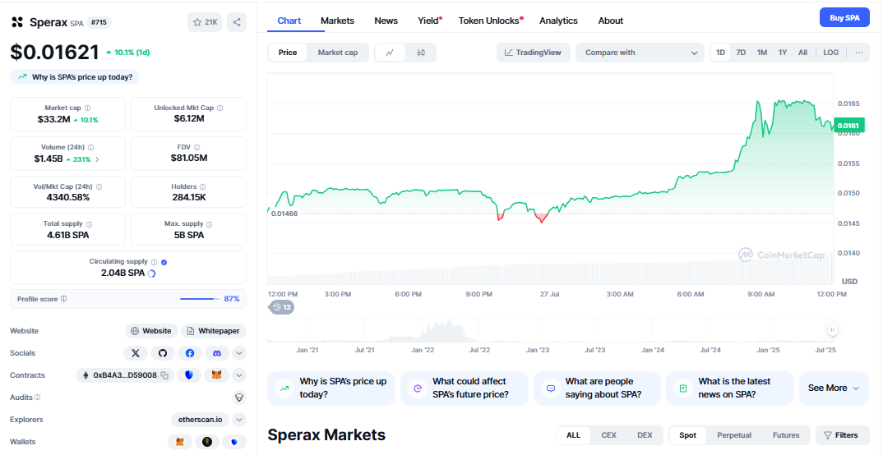Switch to Markets tab
This screenshot has height=455, width=883.
(337, 21)
